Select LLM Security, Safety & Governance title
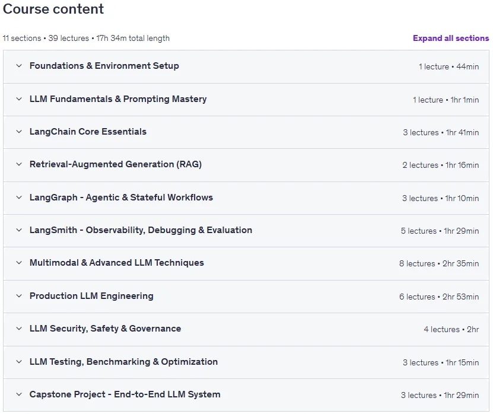 click(106, 329)
